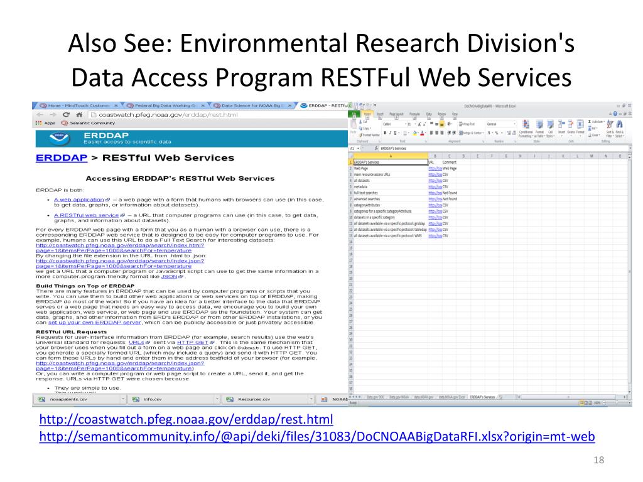This screenshot has width=643, height=482.
Task: Select column A header in Excel
Action: tap(391, 156)
